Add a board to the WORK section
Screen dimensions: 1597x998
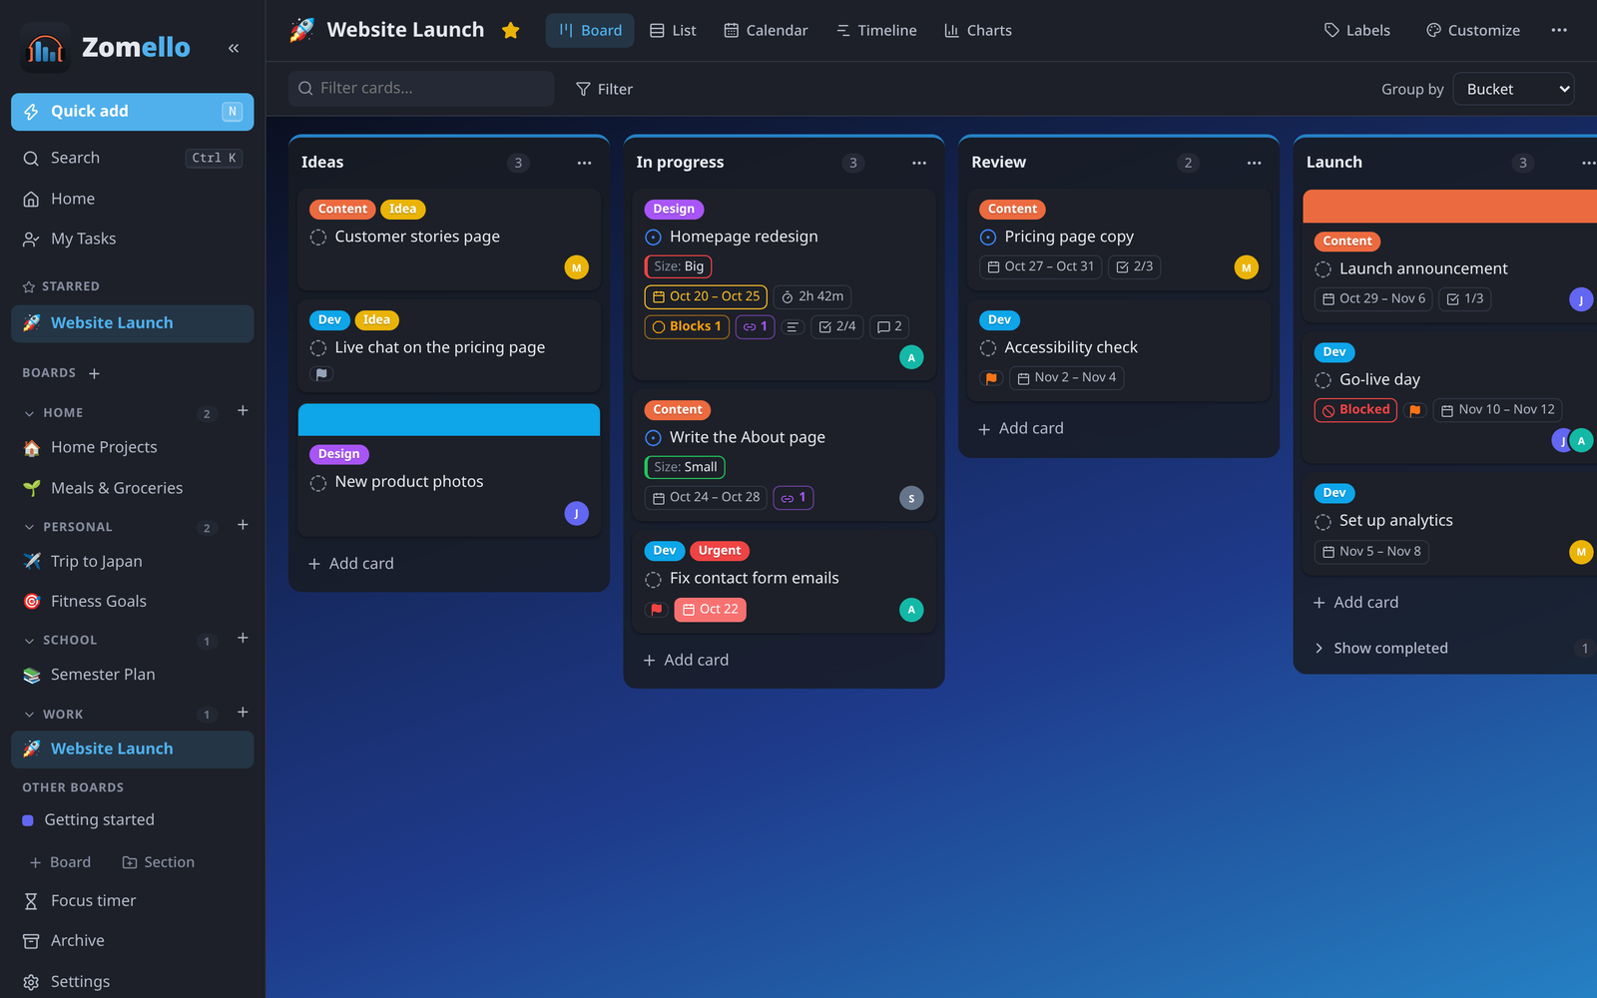[243, 713]
